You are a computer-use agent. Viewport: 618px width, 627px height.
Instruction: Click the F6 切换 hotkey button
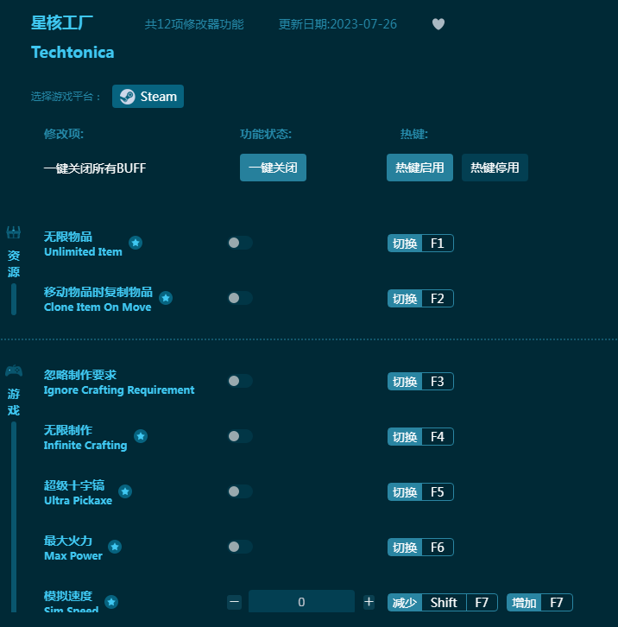[420, 547]
